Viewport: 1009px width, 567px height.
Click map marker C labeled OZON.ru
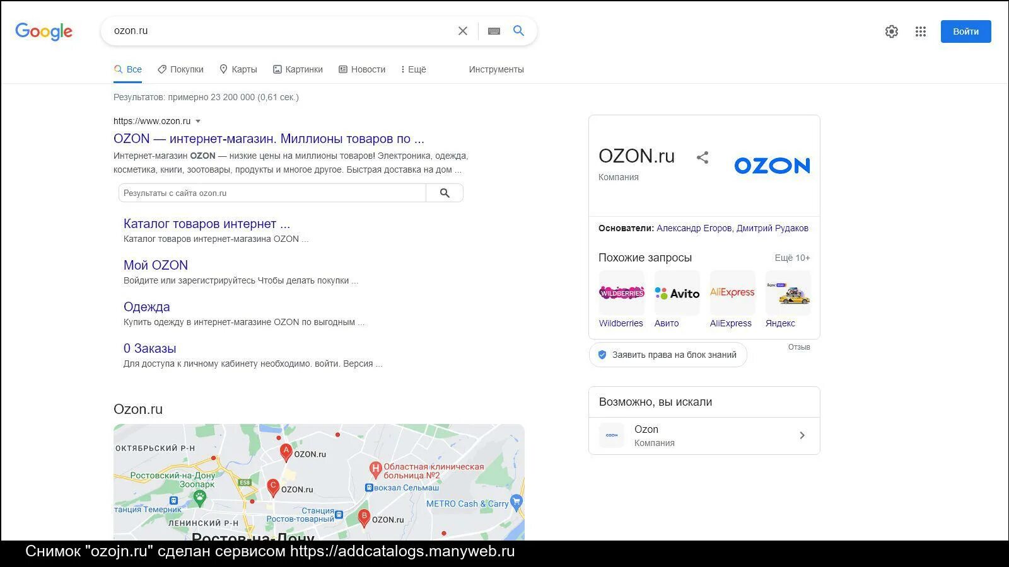click(x=273, y=488)
